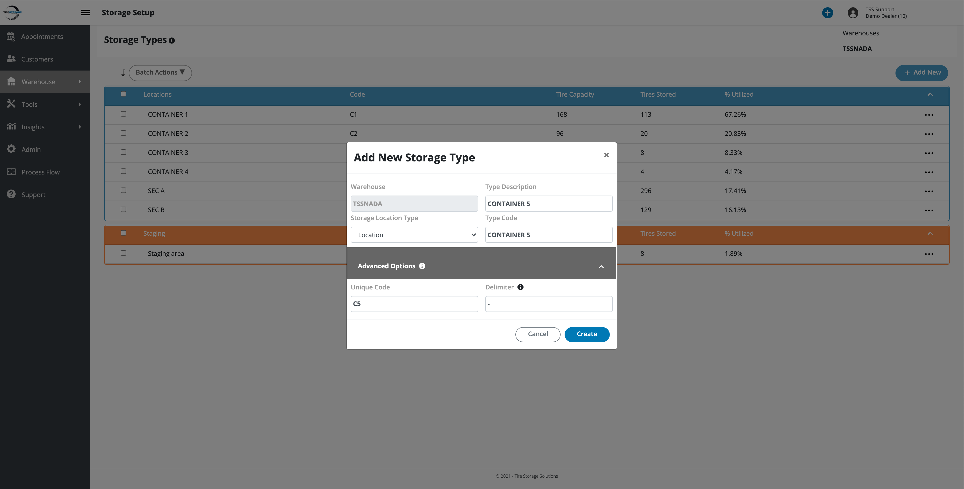Click the blue plus icon in header
The image size is (964, 489).
point(827,13)
